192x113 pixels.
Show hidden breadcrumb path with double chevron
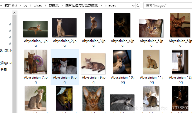click(1, 5)
